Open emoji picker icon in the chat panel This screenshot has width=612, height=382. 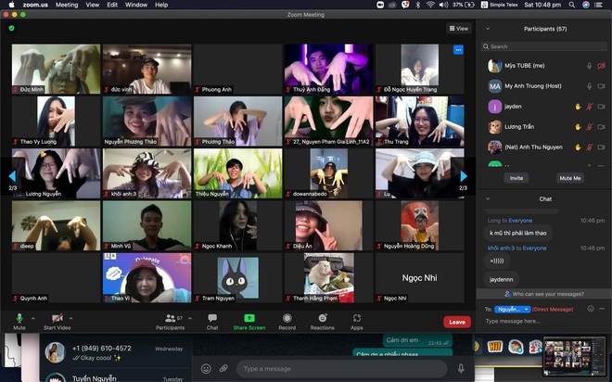[591, 309]
